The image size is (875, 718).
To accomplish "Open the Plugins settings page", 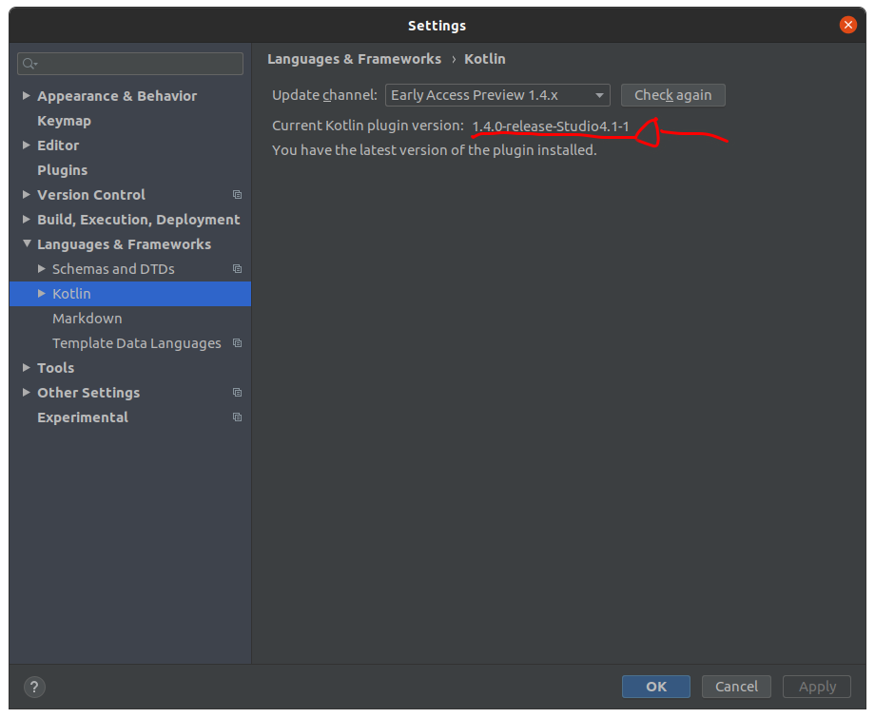I will [x=62, y=170].
